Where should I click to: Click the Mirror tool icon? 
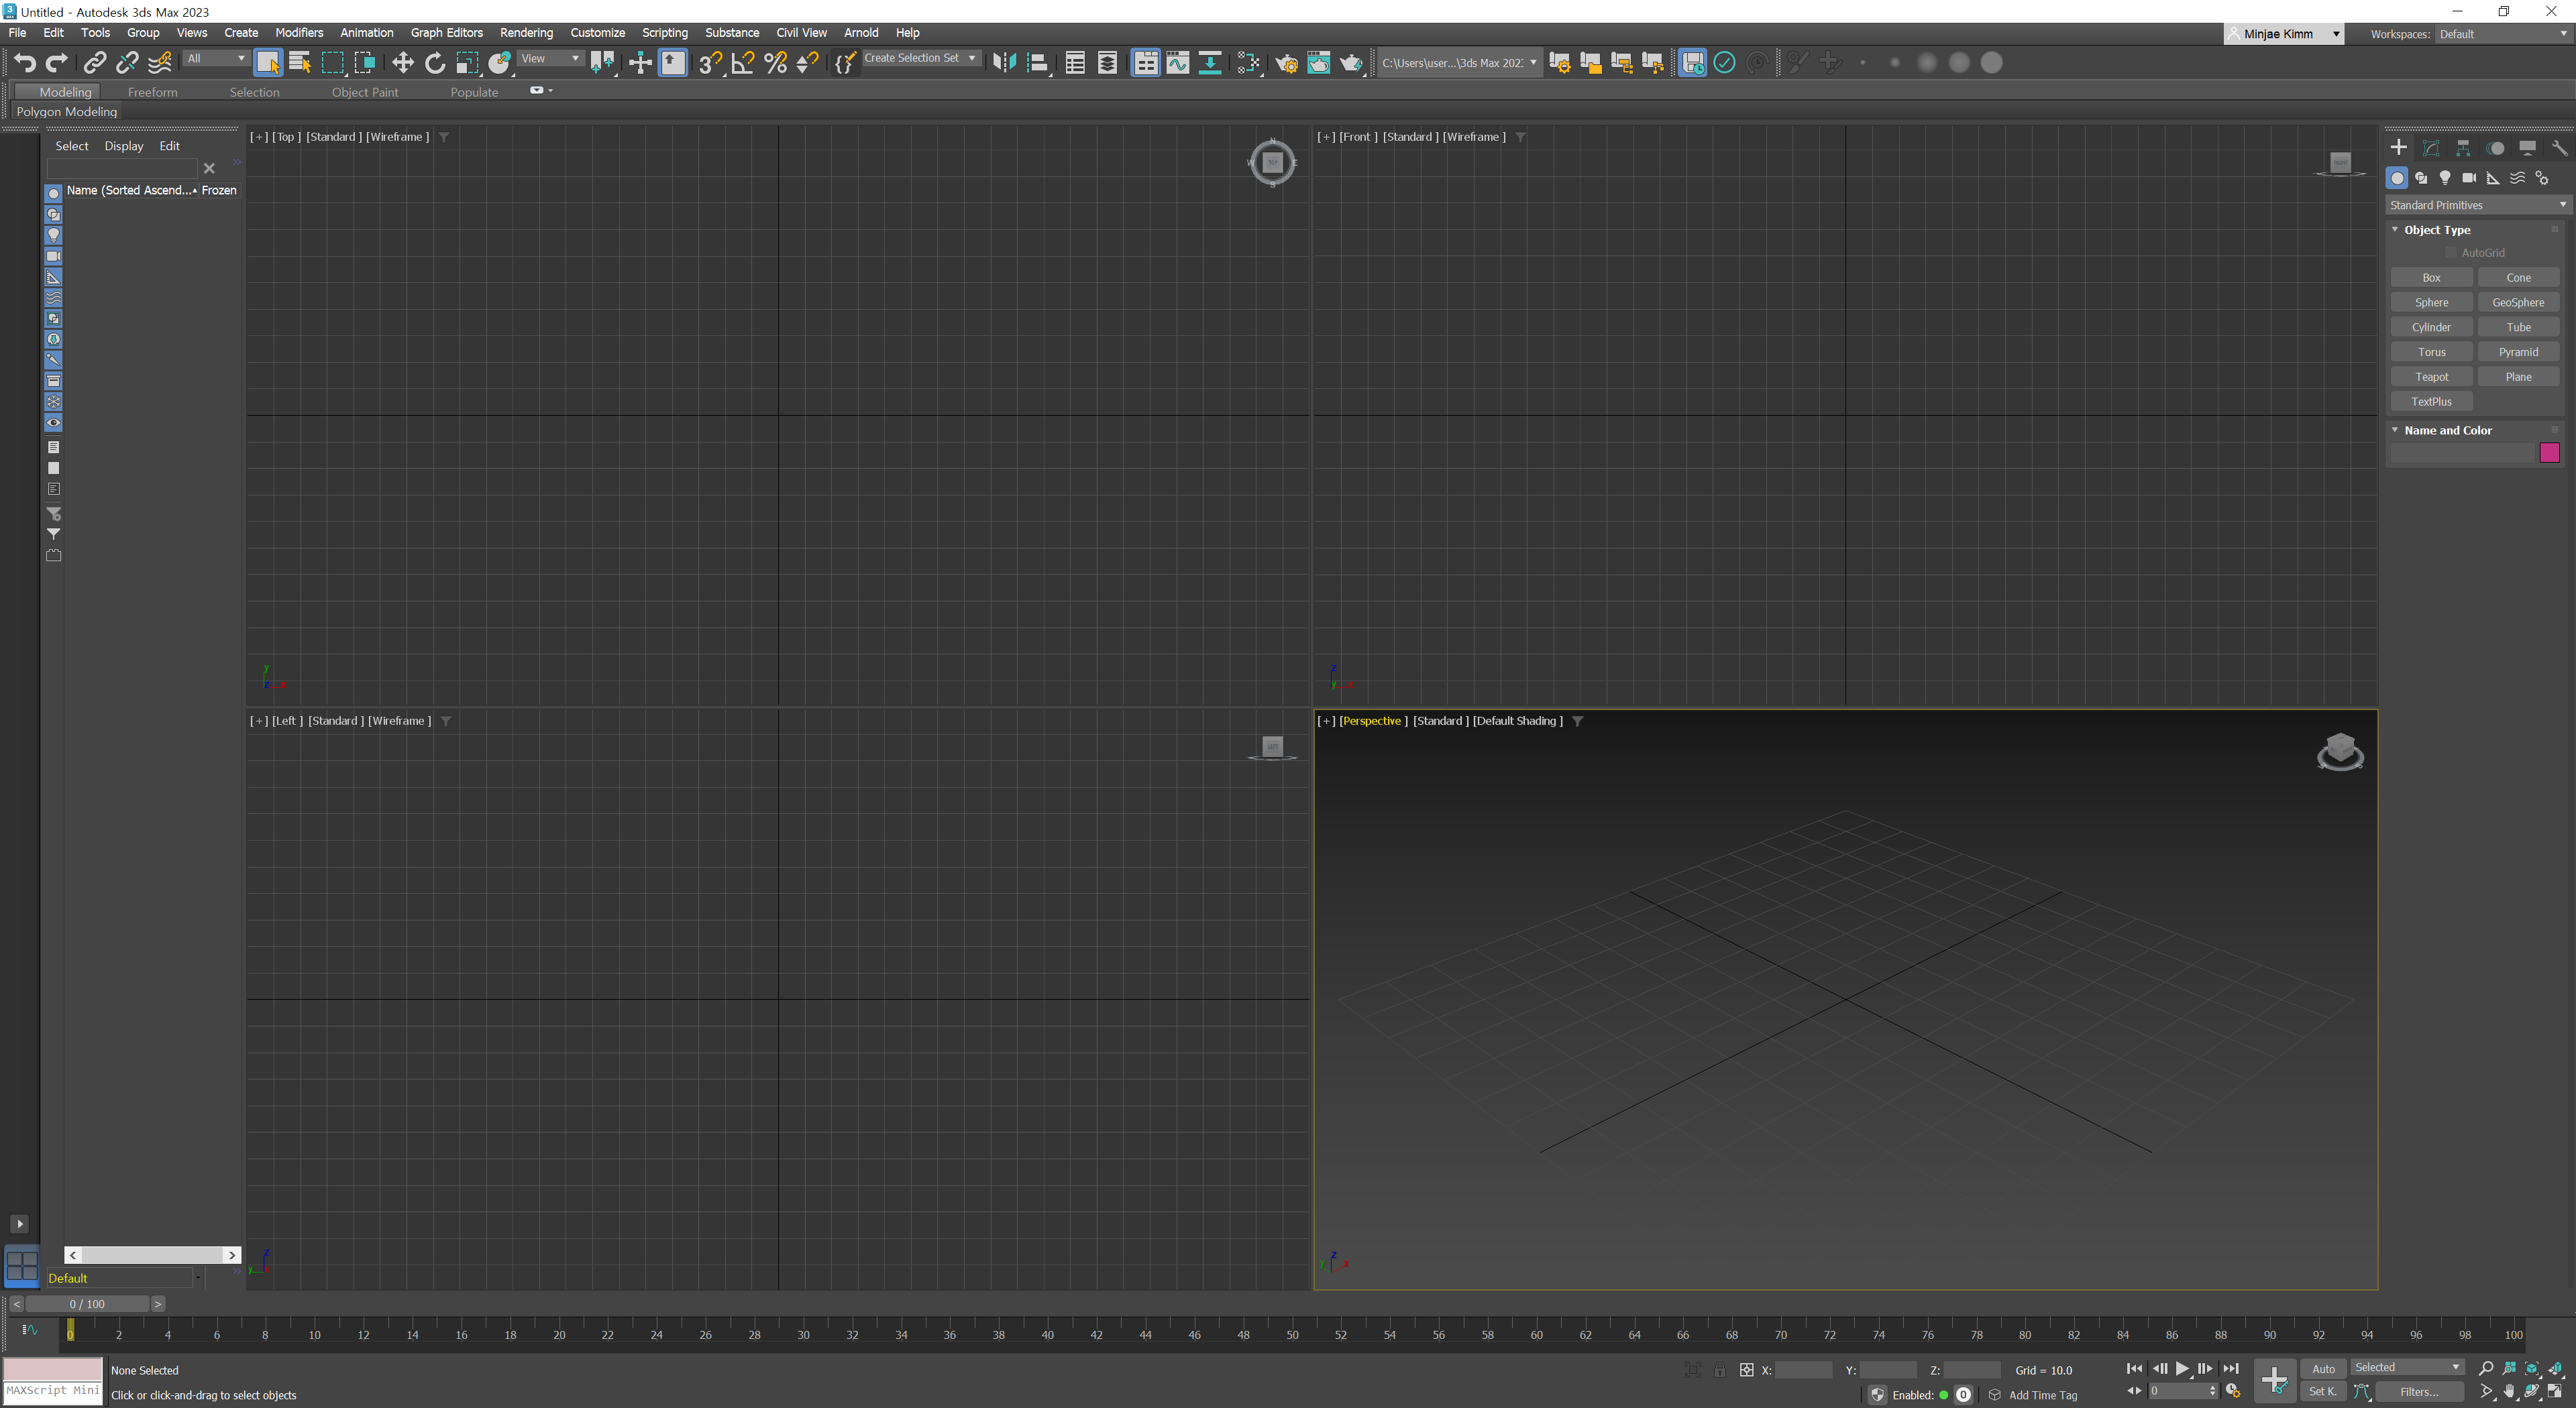tap(1004, 63)
